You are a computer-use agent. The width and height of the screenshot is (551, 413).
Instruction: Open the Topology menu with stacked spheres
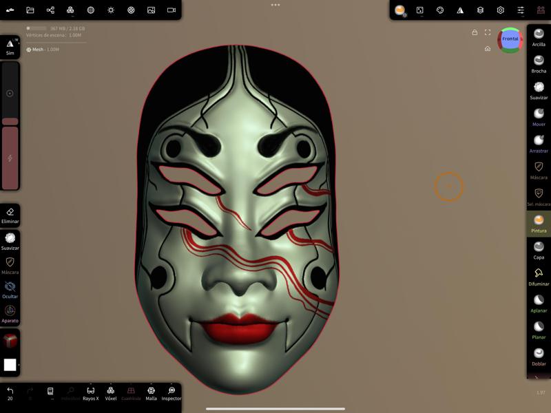click(70, 10)
